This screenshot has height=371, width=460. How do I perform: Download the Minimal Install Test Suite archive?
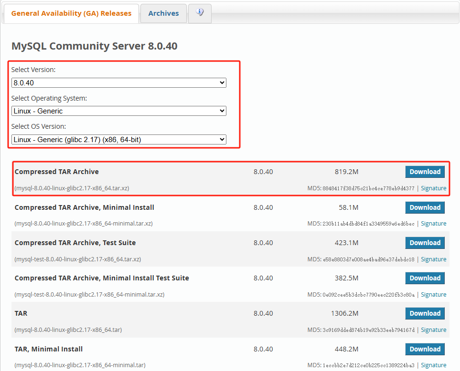(425, 278)
